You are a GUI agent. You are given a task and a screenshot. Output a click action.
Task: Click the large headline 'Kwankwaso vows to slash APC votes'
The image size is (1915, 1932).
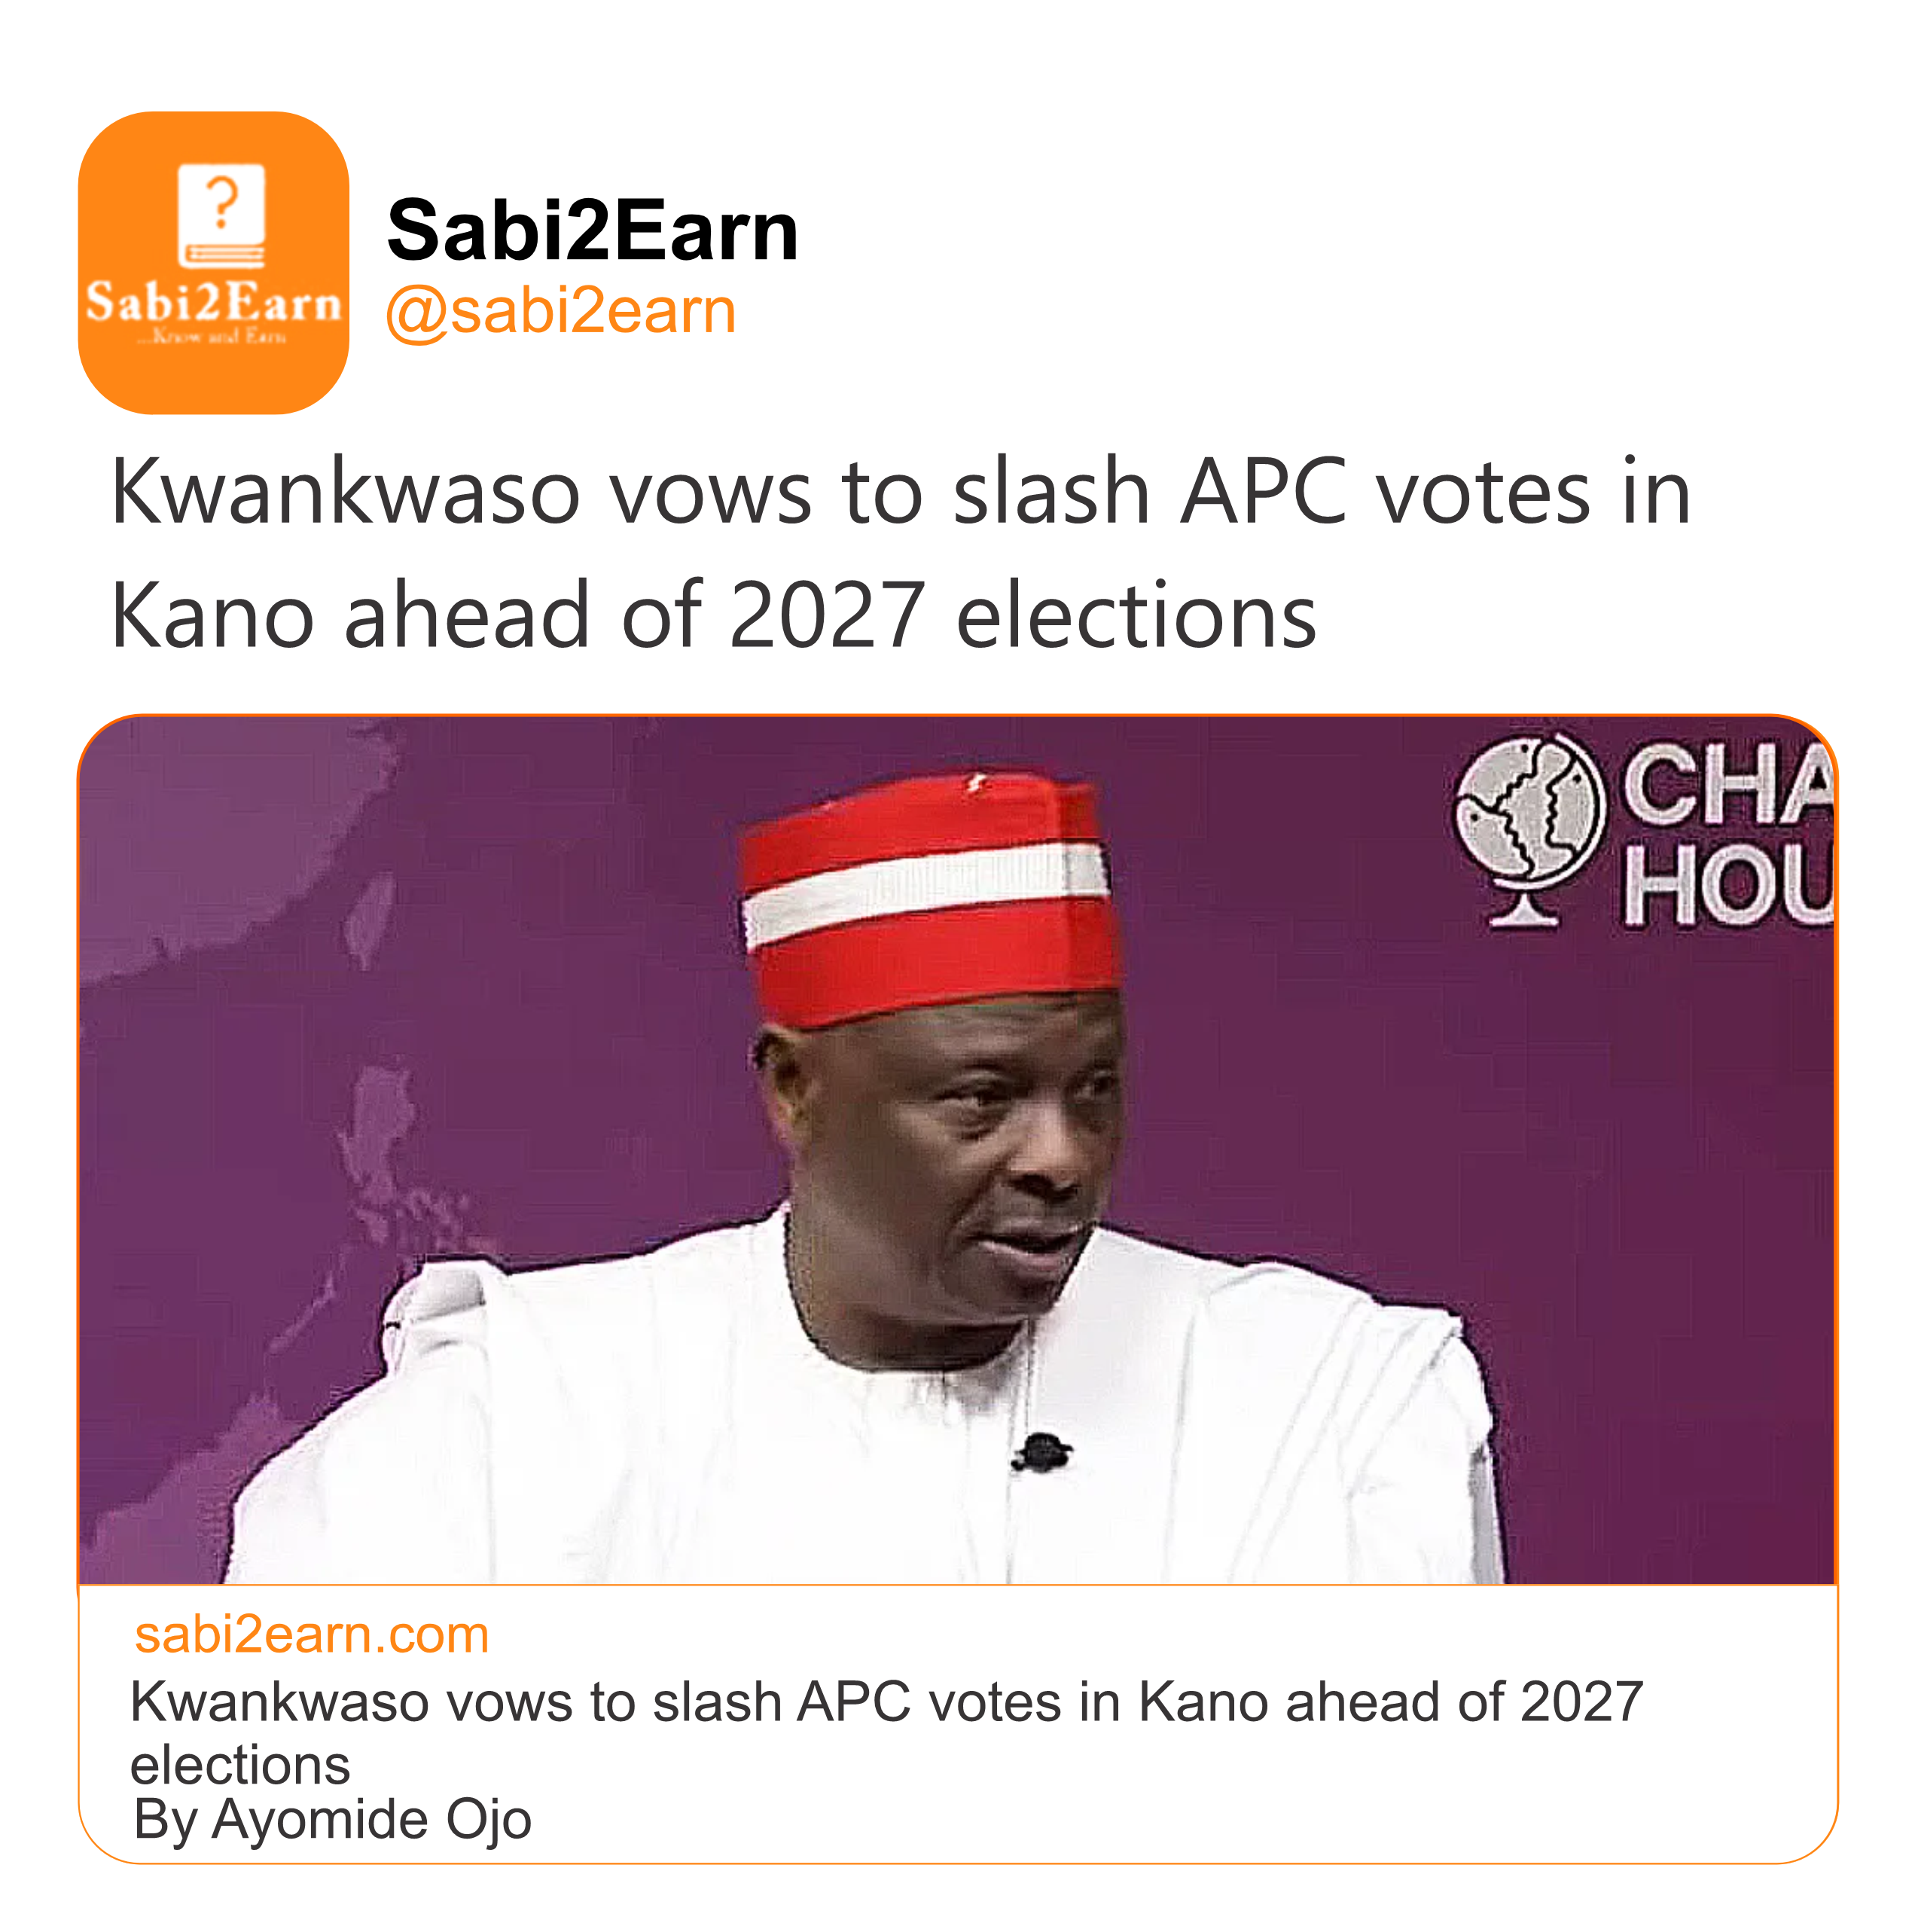point(900,492)
